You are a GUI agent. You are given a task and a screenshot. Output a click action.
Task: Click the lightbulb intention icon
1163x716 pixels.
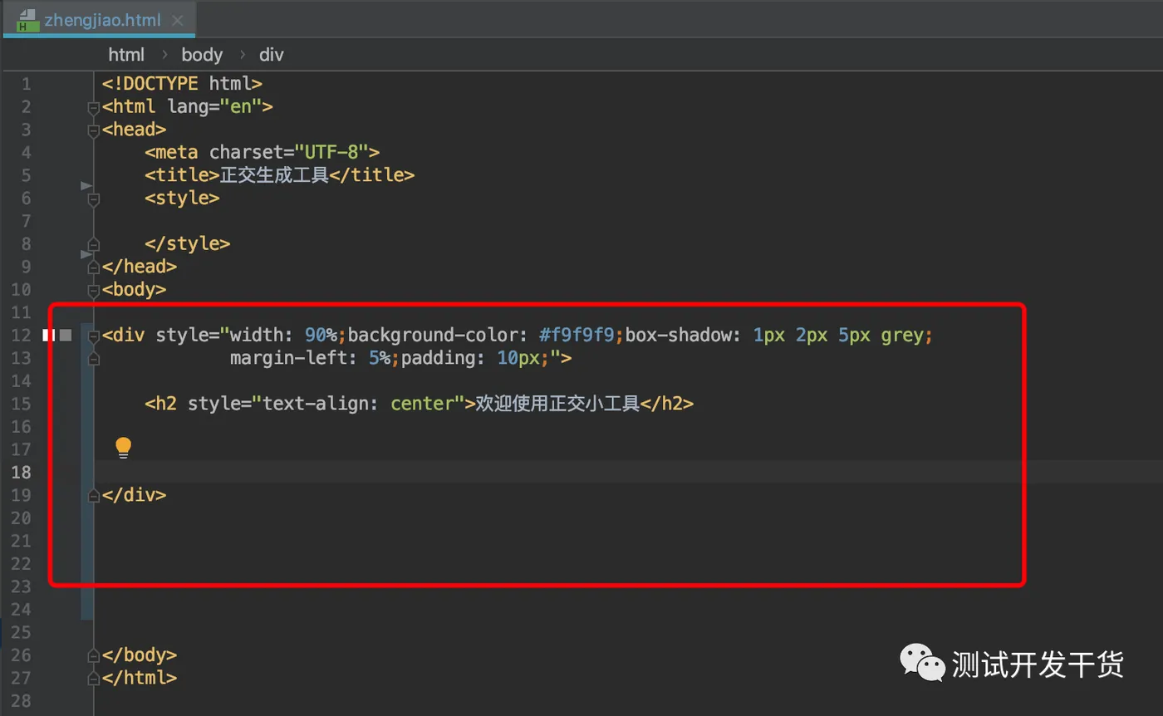123,448
